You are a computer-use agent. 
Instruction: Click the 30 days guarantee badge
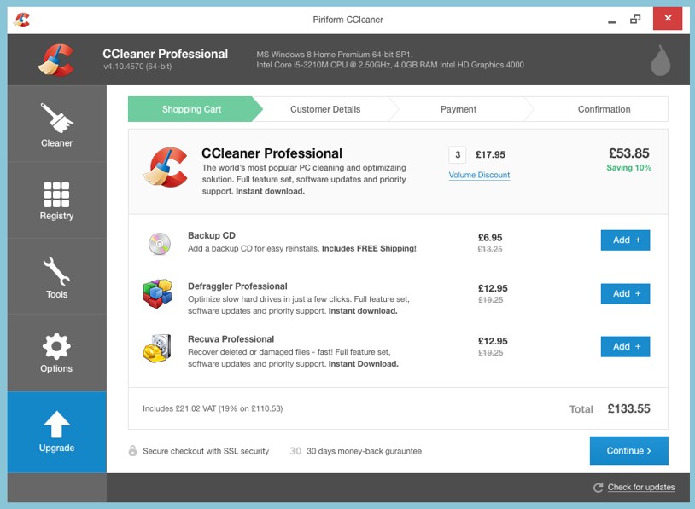pos(295,450)
